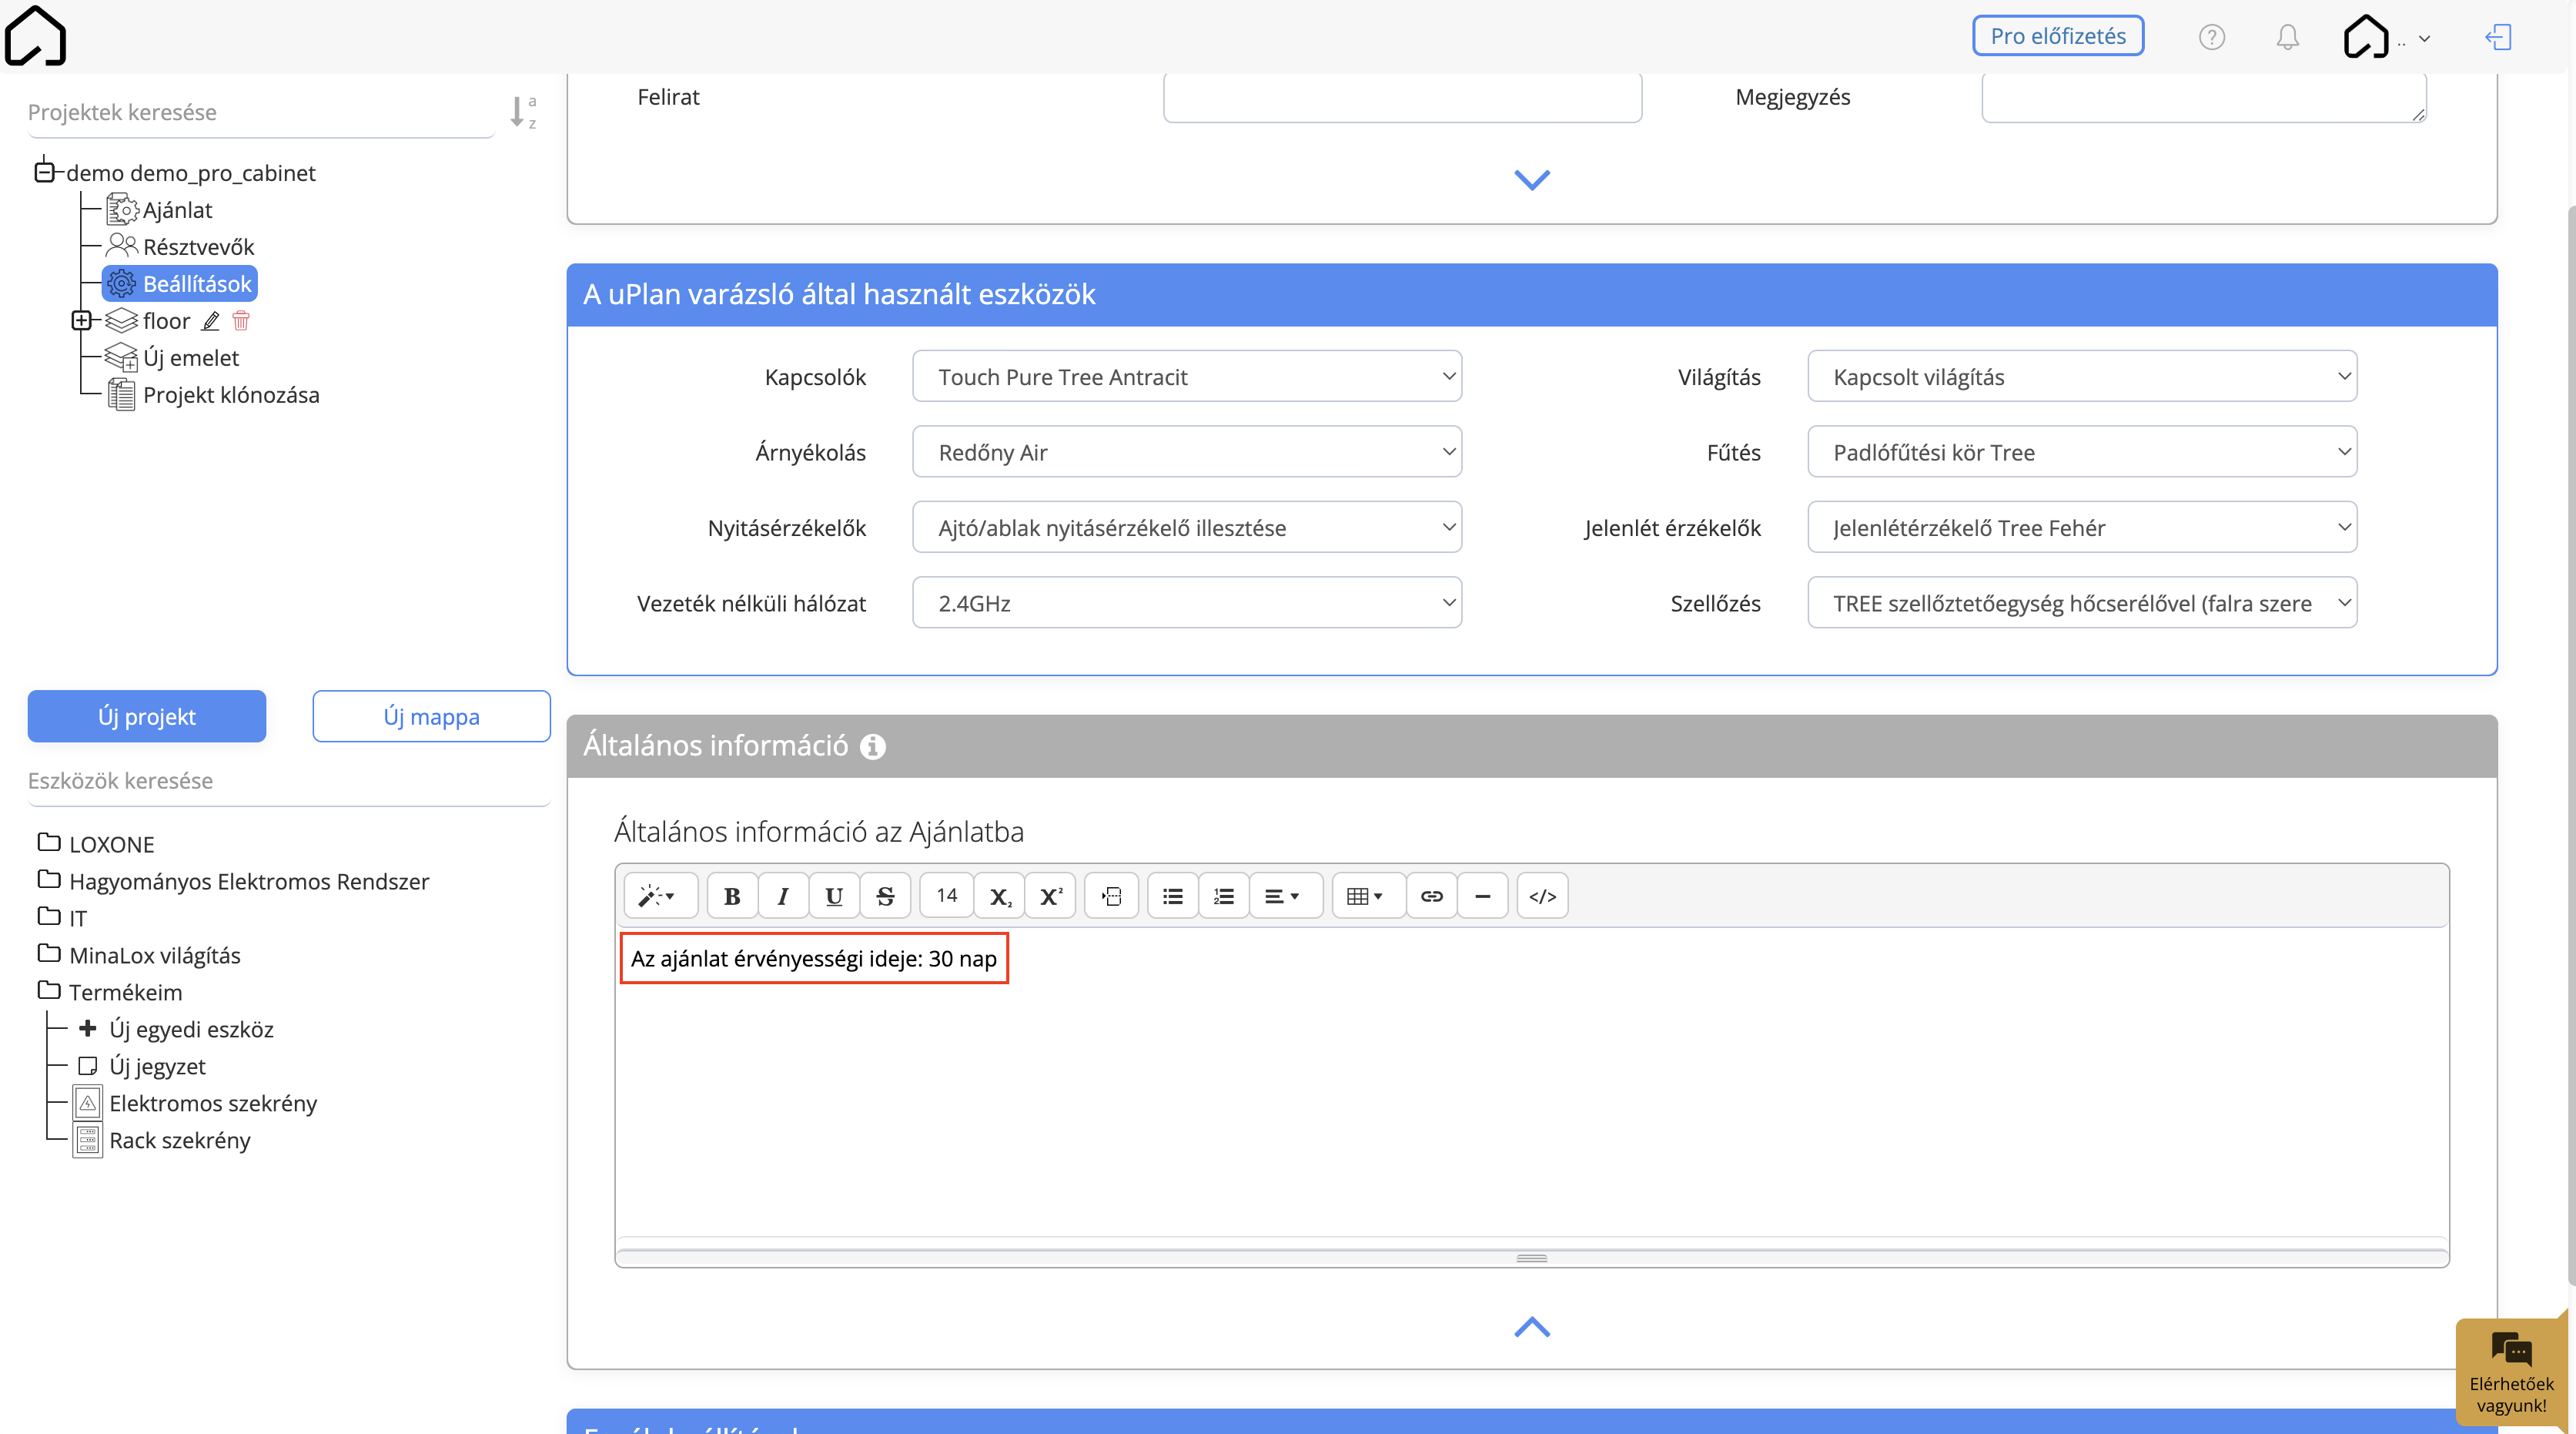Image resolution: width=2576 pixels, height=1434 pixels.
Task: Click into the Megjegyzés text area
Action: pos(2204,97)
